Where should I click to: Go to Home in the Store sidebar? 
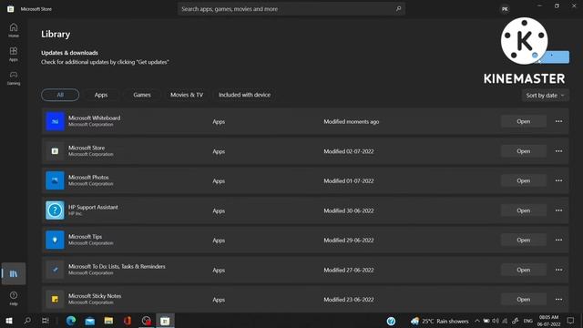tap(14, 30)
